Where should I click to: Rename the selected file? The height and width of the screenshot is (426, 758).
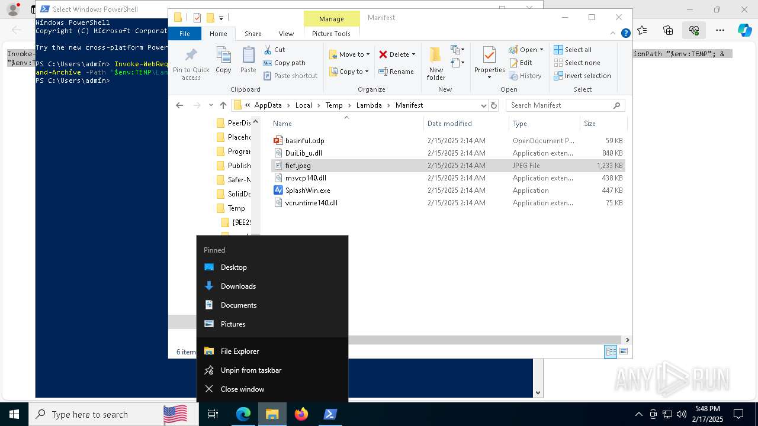(396, 72)
